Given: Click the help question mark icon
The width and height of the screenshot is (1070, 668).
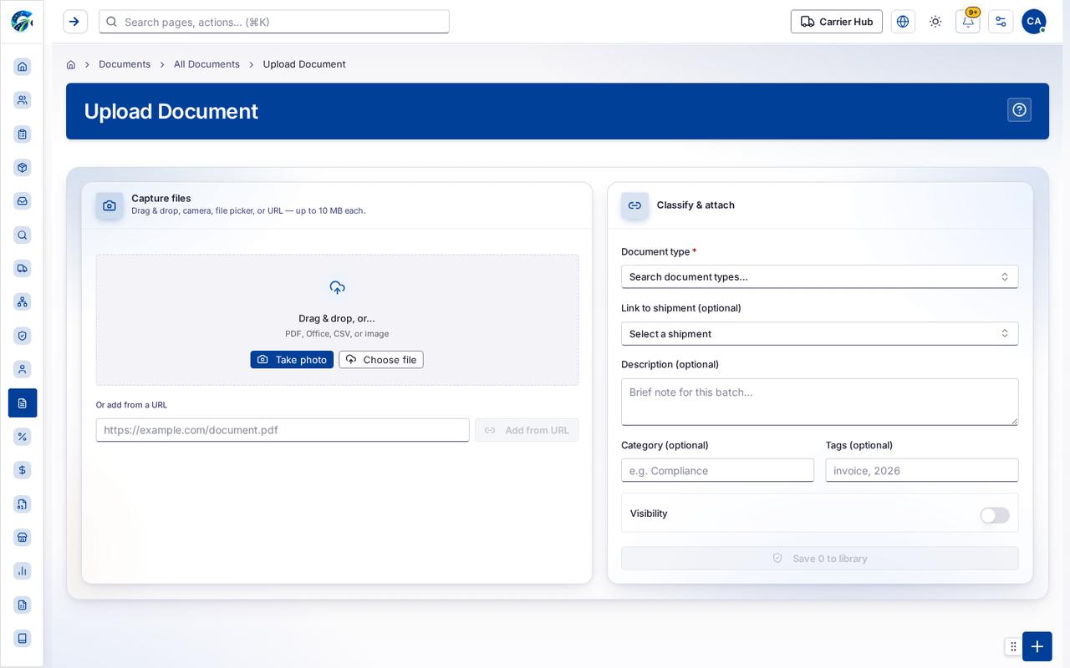Looking at the screenshot, I should tap(1019, 110).
